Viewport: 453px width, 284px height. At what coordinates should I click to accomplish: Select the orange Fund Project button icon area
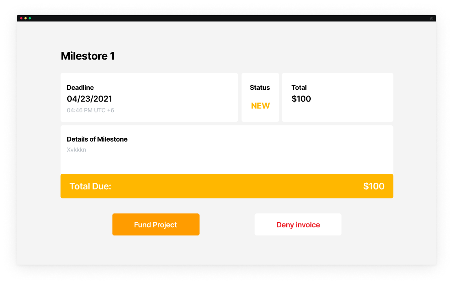coord(156,224)
